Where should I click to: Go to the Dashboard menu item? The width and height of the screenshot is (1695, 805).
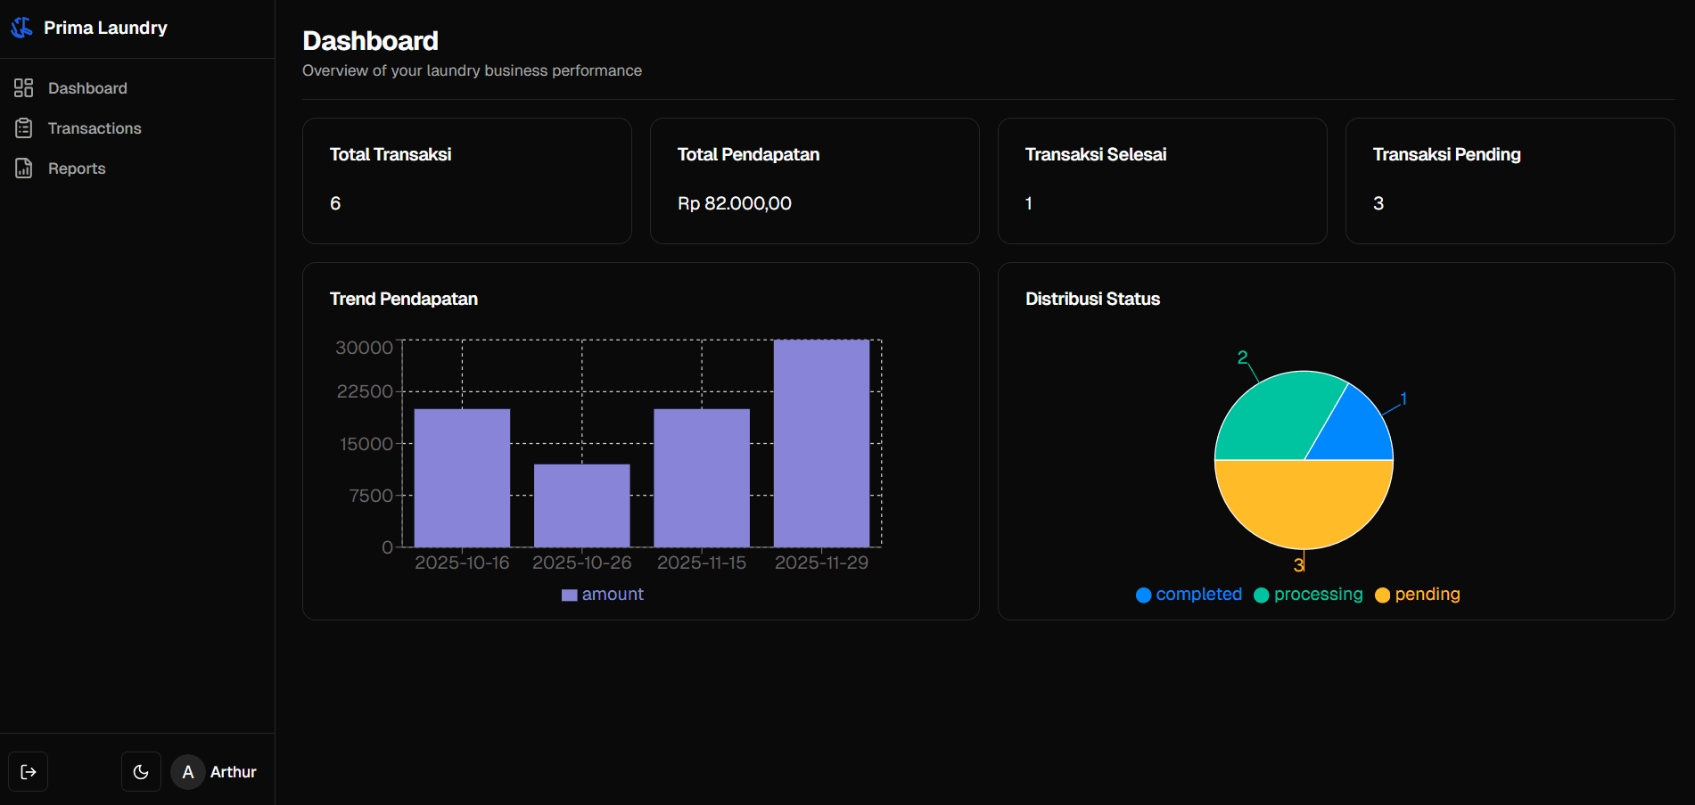coord(87,88)
